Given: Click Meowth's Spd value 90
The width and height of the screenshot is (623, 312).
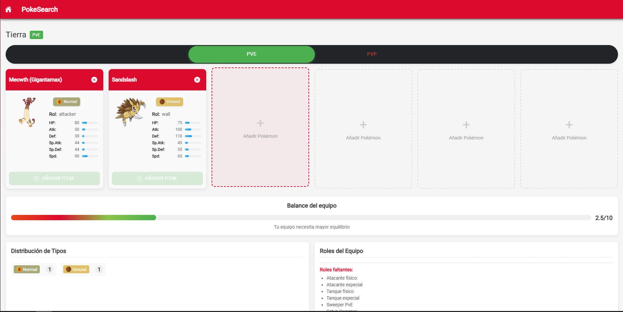Looking at the screenshot, I should [x=77, y=156].
